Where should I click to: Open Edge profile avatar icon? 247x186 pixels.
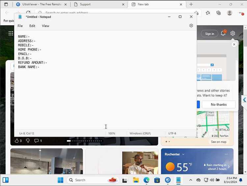click(x=230, y=13)
